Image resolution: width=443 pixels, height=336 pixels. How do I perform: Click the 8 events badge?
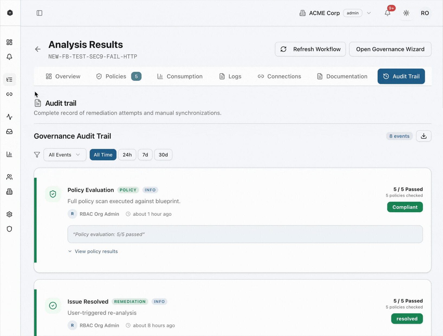pos(399,136)
